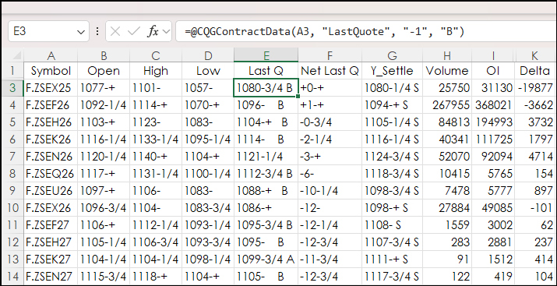Open the formula bar vertical dots handle
The height and width of the screenshot is (286, 557).
[97, 32]
